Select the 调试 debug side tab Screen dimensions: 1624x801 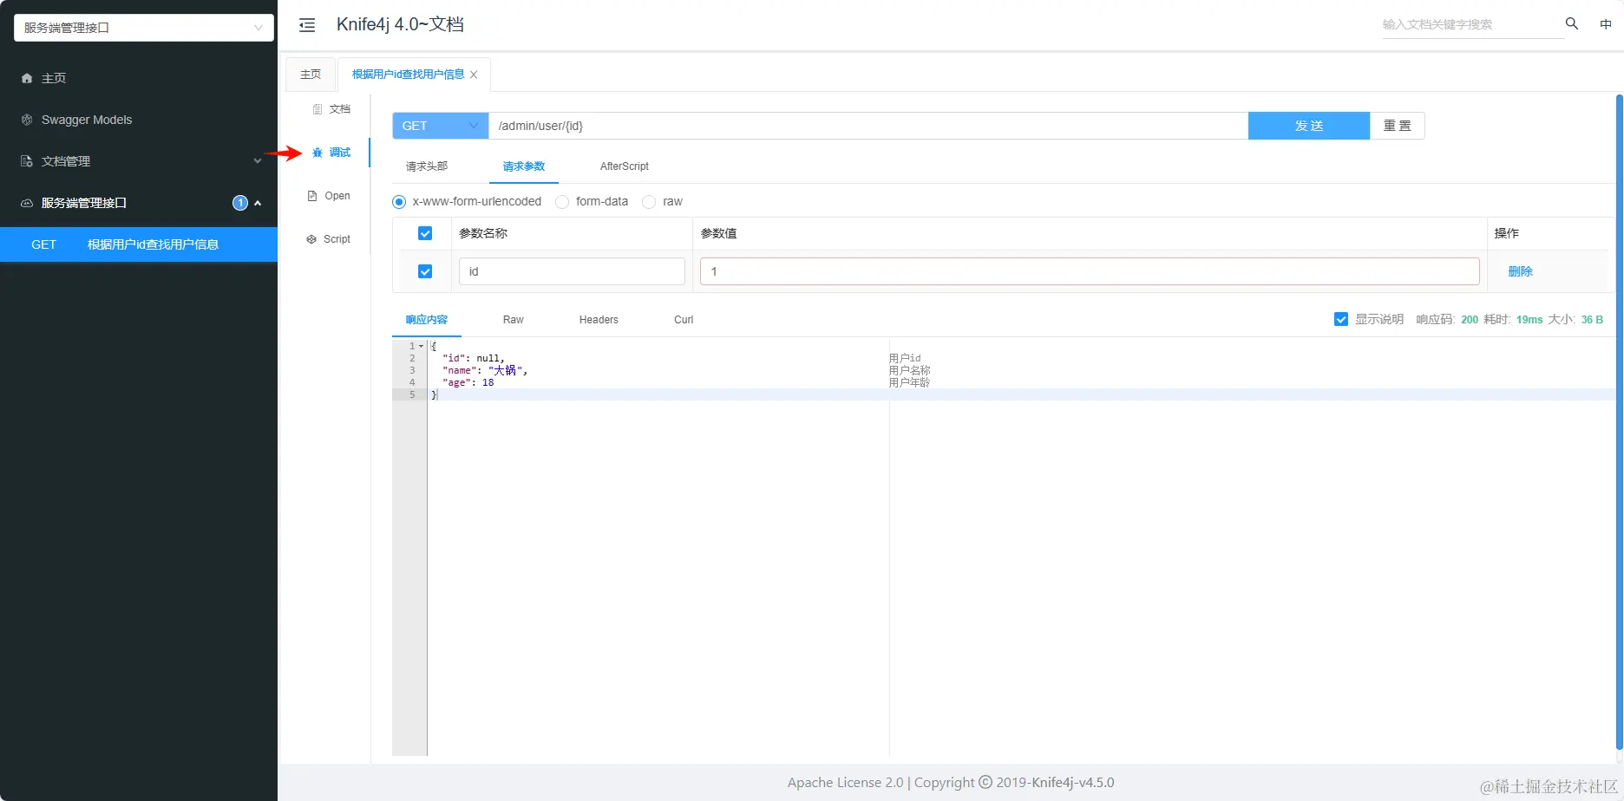click(x=331, y=153)
